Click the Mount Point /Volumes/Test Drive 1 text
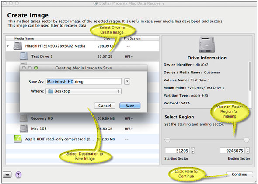 [x=194, y=88]
